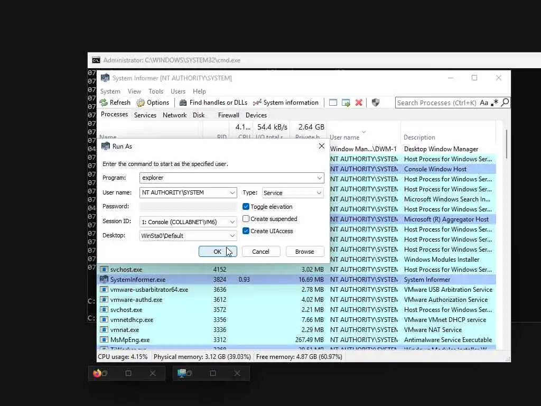Open Options via the gear icon
Screen dimensions: 541x406
(x=141, y=103)
